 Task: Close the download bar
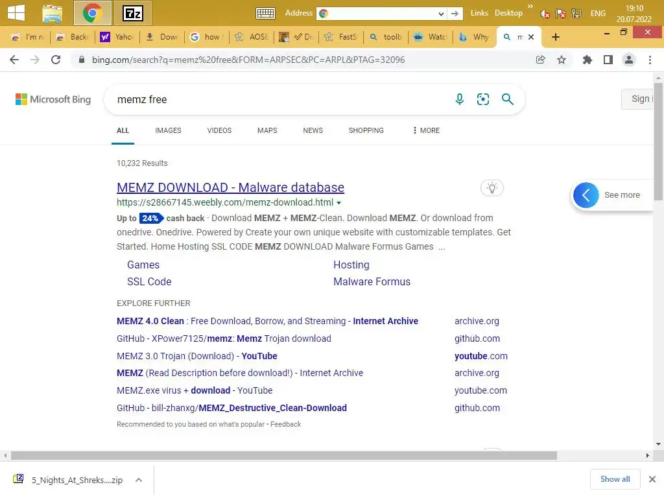(652, 479)
